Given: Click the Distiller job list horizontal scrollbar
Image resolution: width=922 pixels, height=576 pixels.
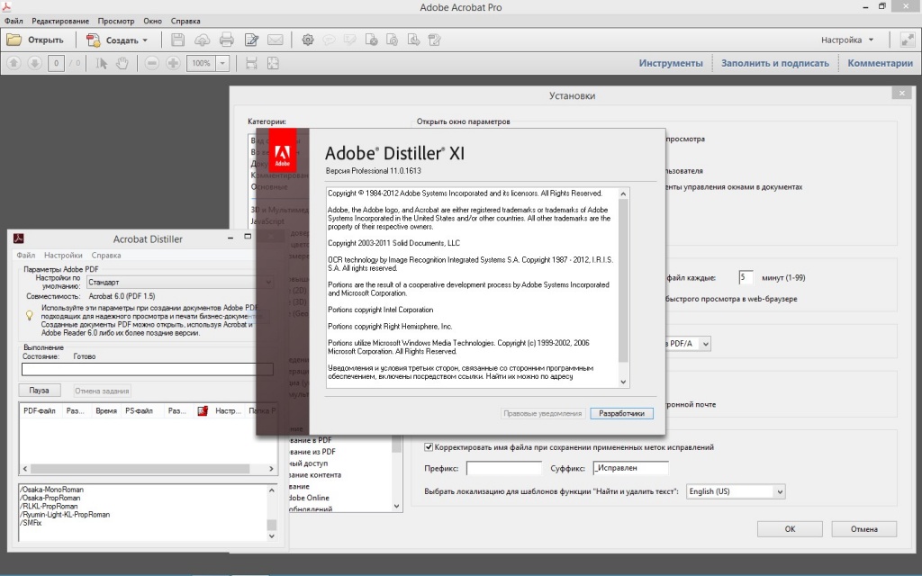Looking at the screenshot, I should tap(140, 468).
